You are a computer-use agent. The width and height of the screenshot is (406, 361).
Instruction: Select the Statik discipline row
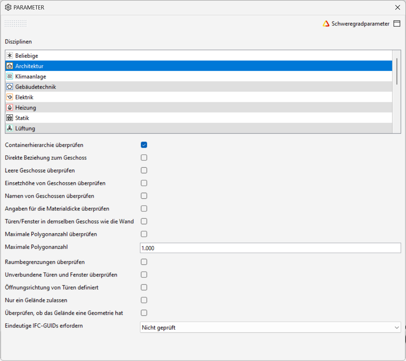coord(199,118)
